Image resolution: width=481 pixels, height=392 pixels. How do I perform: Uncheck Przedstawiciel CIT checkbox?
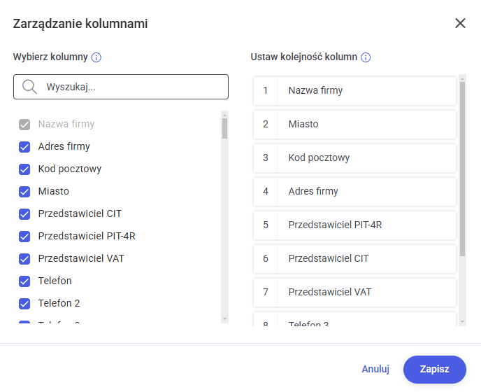point(24,214)
